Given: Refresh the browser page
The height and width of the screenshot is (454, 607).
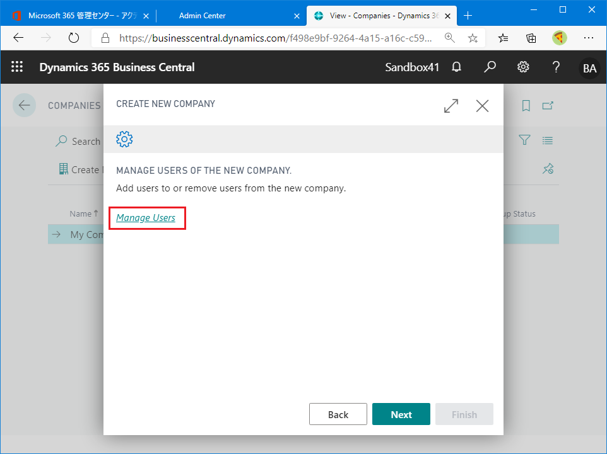Looking at the screenshot, I should tap(74, 38).
